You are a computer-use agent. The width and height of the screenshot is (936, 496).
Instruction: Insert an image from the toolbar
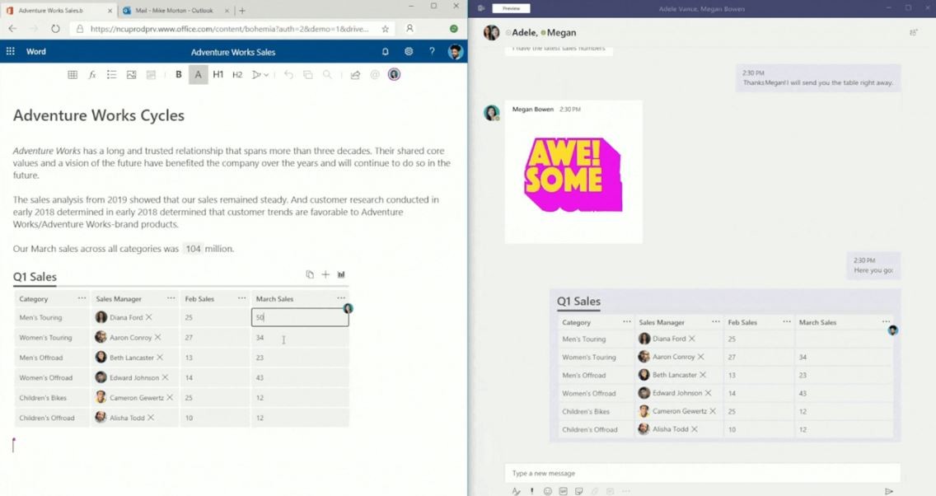click(131, 75)
